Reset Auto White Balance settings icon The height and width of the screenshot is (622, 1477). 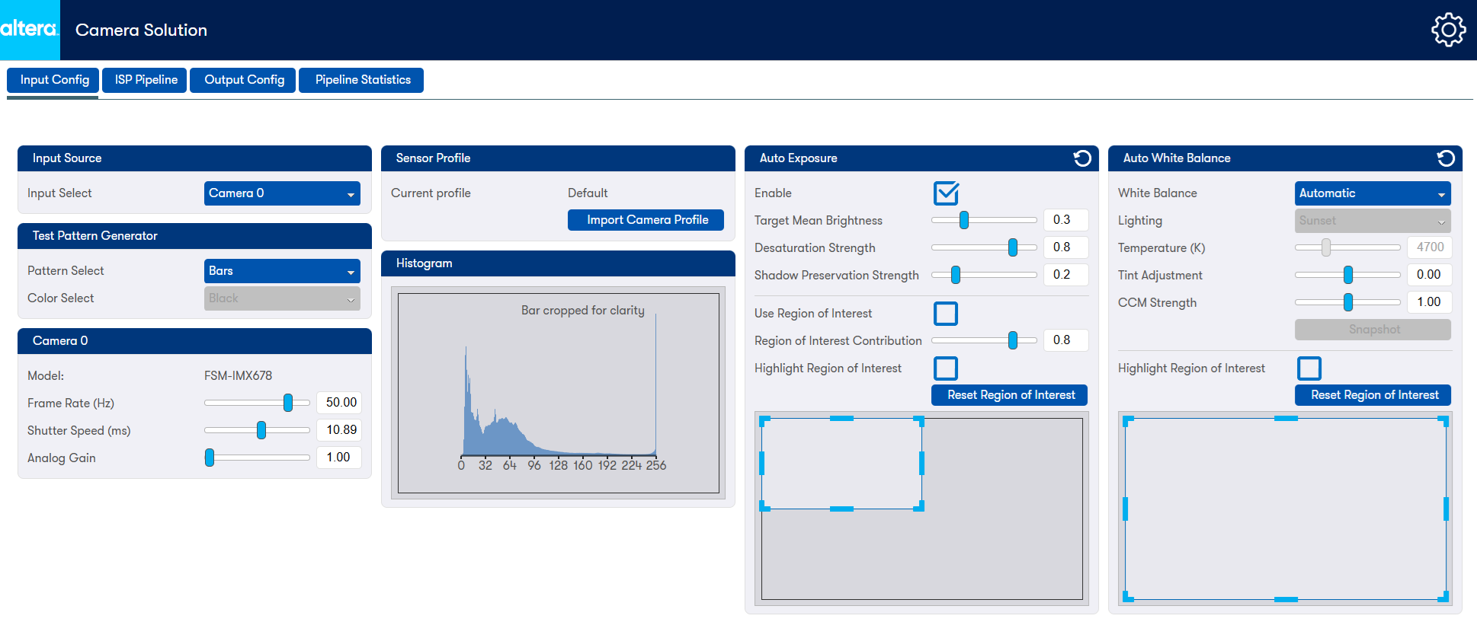[x=1445, y=158]
